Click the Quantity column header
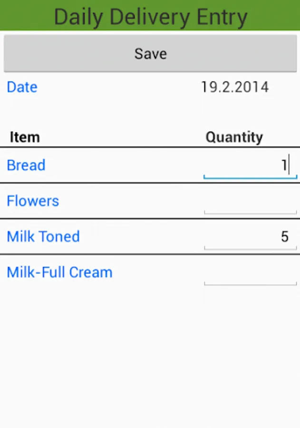The height and width of the screenshot is (428, 300). click(x=234, y=137)
